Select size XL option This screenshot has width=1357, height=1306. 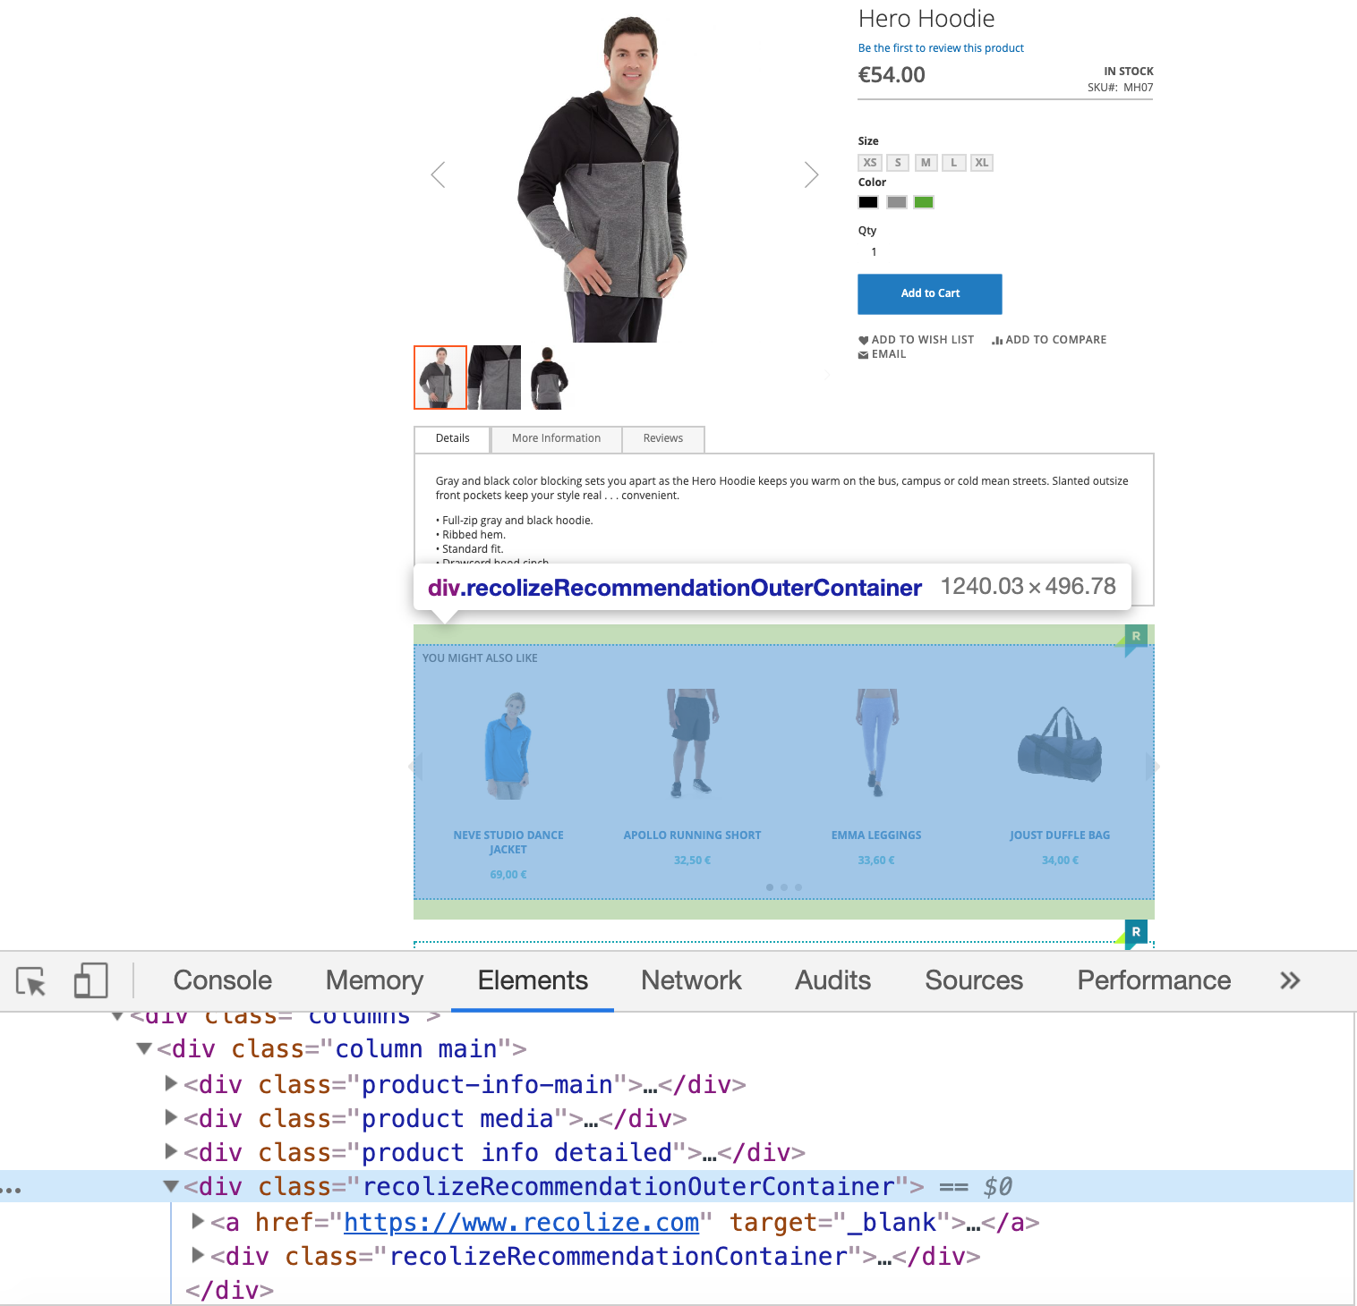[x=982, y=163]
